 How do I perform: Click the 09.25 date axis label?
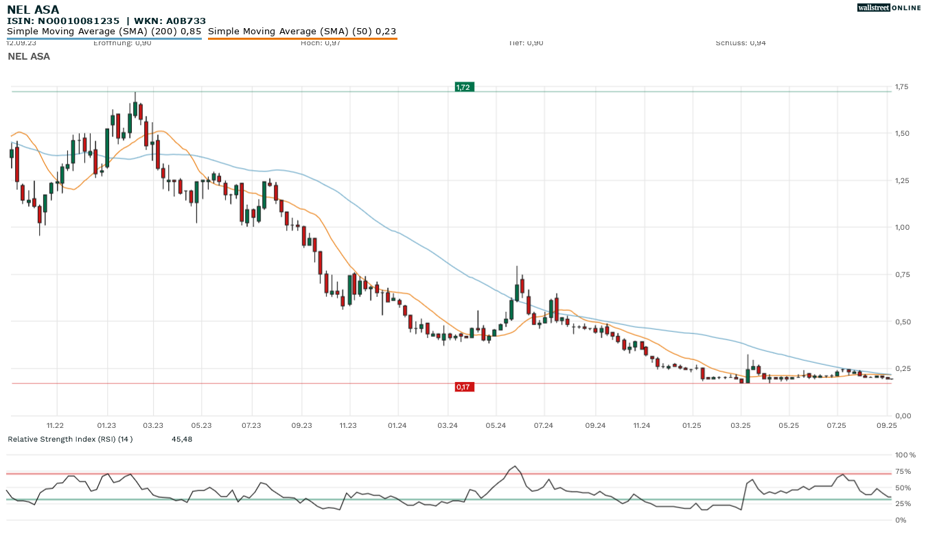coord(888,426)
